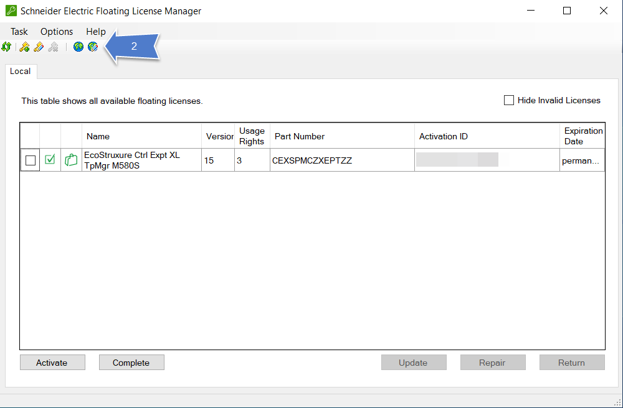Screen dimensions: 623x408
Task: Click the green key application icon in title bar
Action: tap(11, 11)
